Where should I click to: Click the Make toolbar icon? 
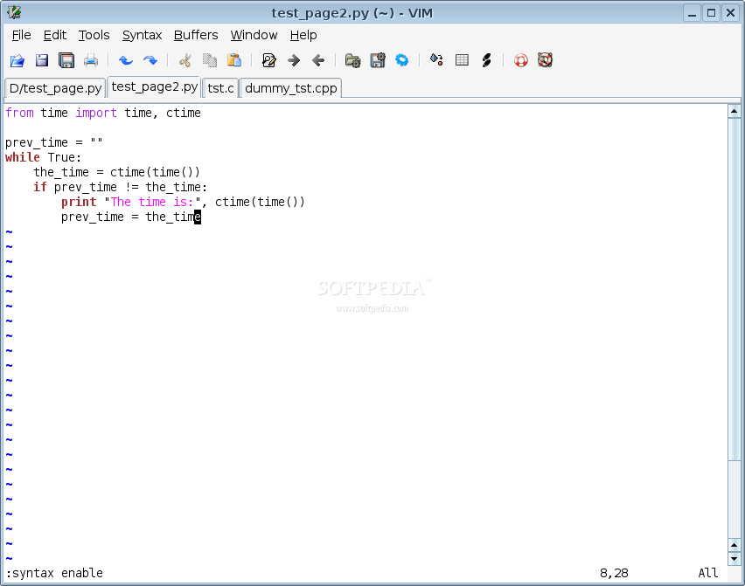pyautogui.click(x=436, y=59)
